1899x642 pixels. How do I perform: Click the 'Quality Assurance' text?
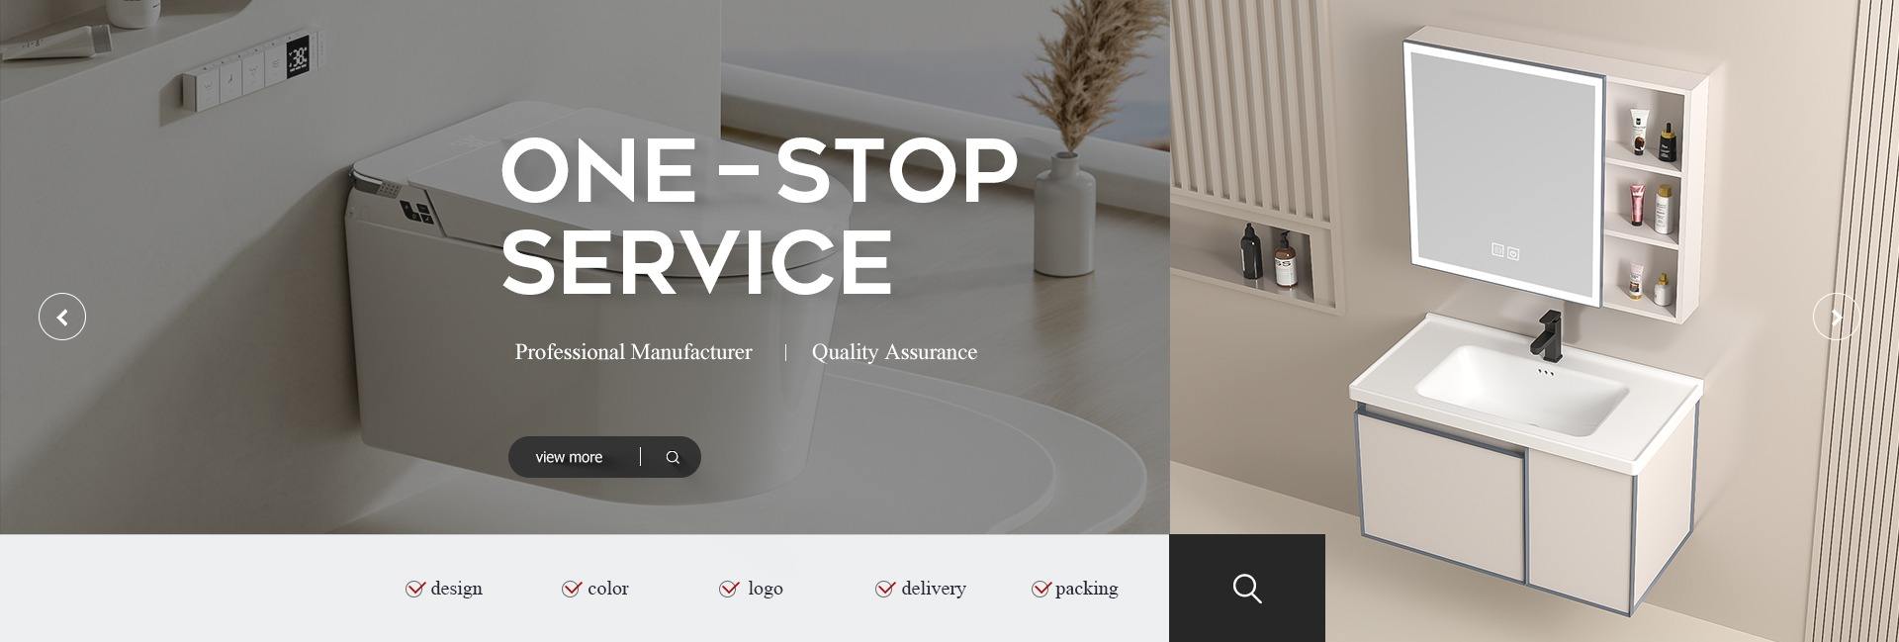[894, 352]
